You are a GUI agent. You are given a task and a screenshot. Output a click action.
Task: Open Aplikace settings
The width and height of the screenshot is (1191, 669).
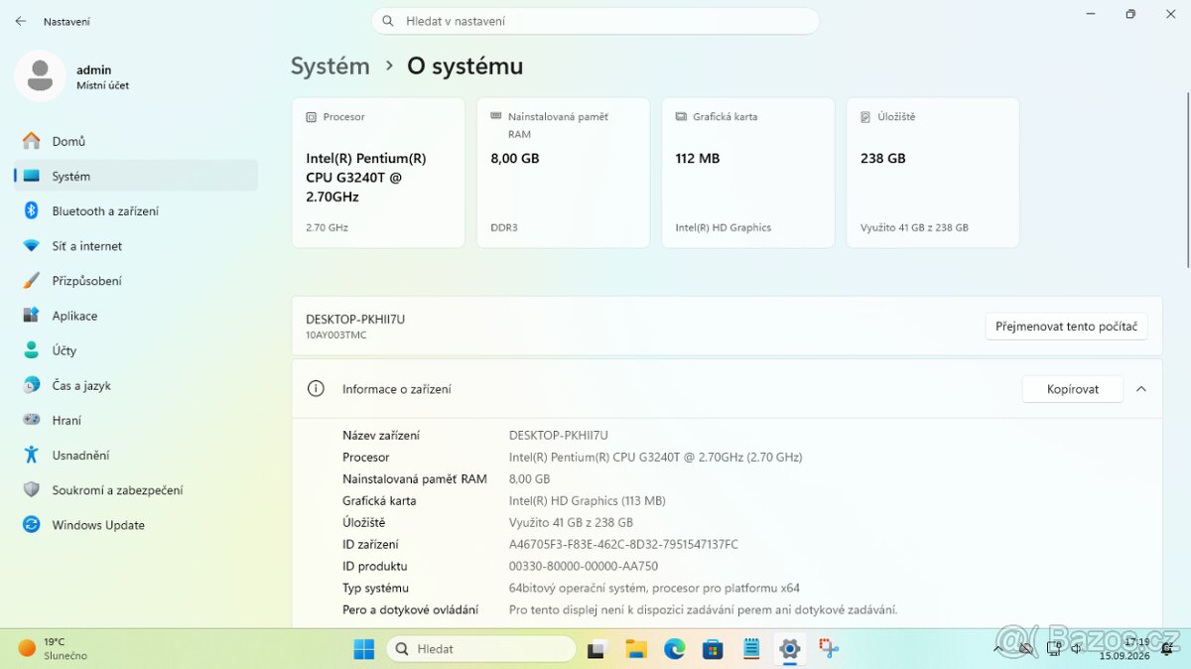coord(136,316)
